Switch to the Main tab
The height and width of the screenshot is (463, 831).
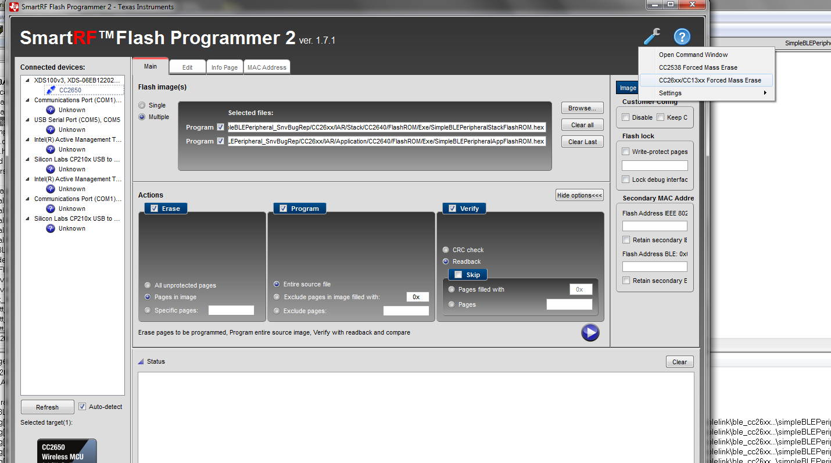coord(151,66)
